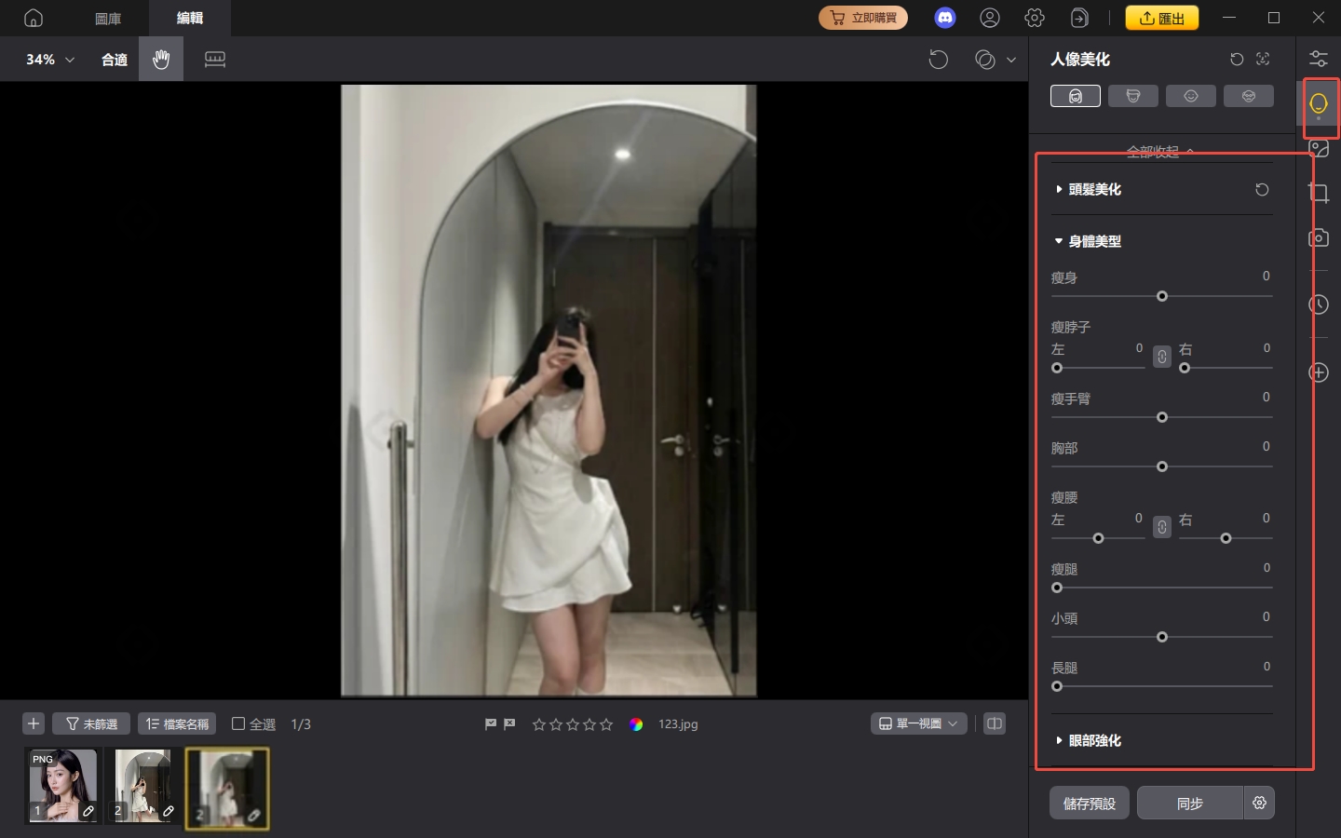The width and height of the screenshot is (1341, 838).
Task: Select the female portrait category icon
Action: click(1076, 95)
